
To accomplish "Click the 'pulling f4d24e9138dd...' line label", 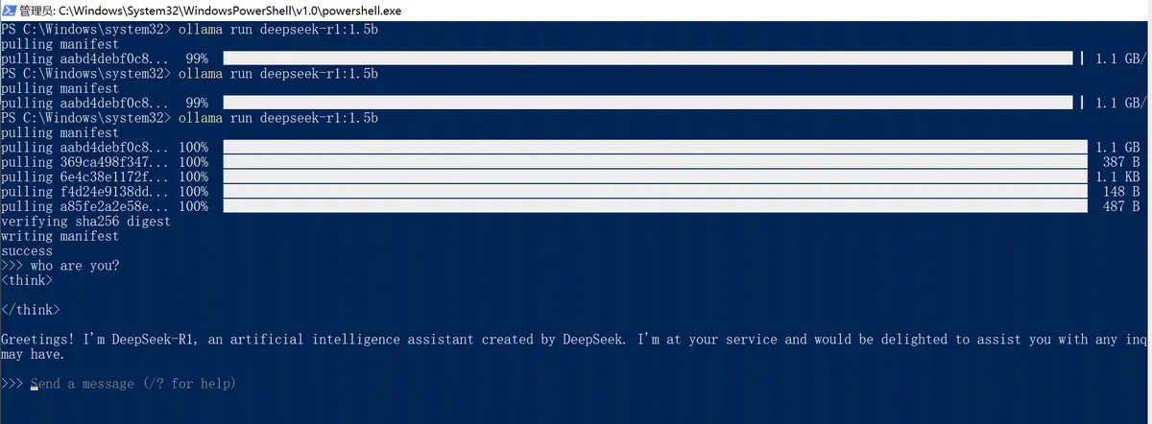I will click(84, 192).
